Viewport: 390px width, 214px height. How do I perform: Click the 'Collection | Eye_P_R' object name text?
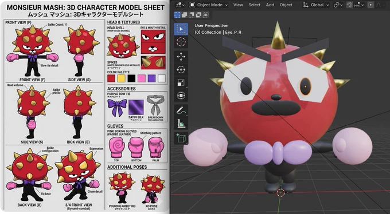point(221,32)
